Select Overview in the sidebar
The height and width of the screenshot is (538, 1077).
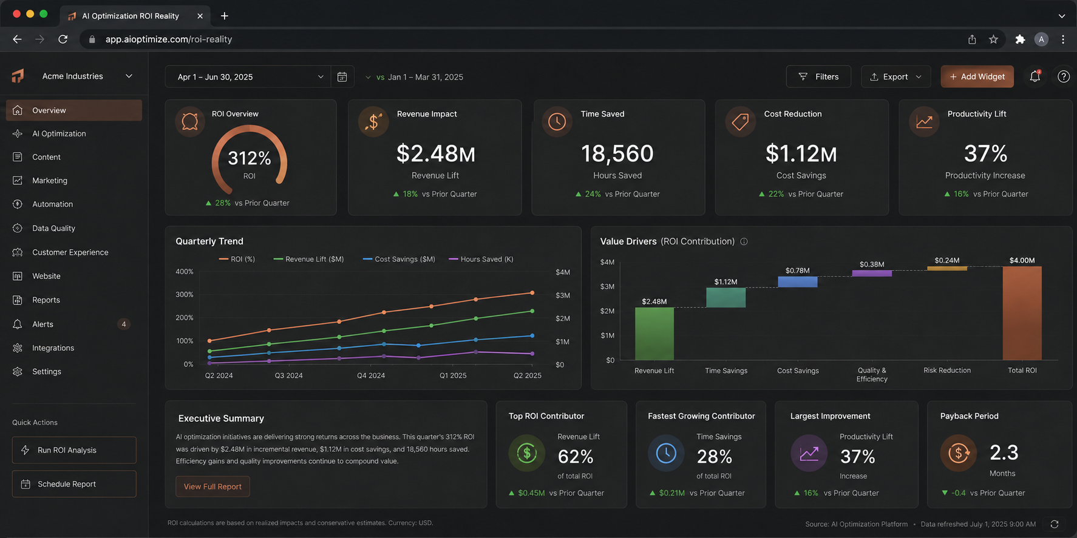pos(74,110)
